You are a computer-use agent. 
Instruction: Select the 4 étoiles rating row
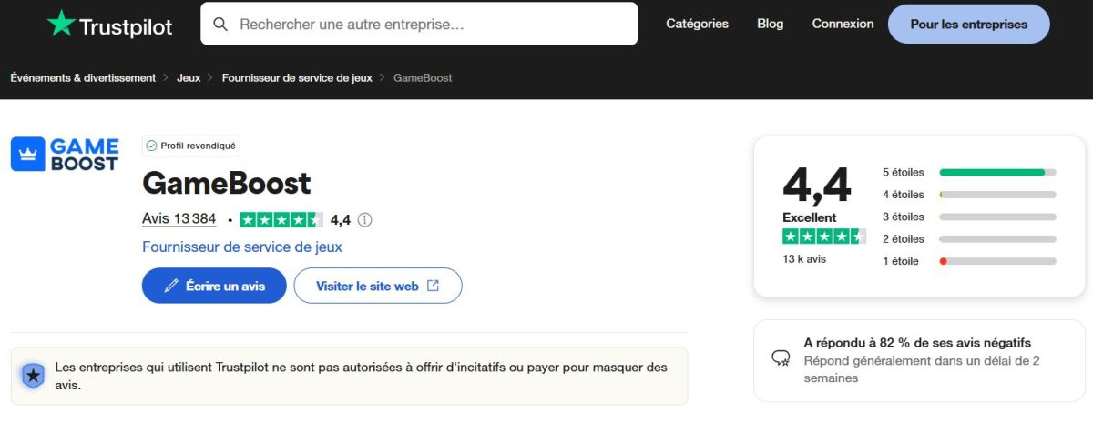(968, 195)
